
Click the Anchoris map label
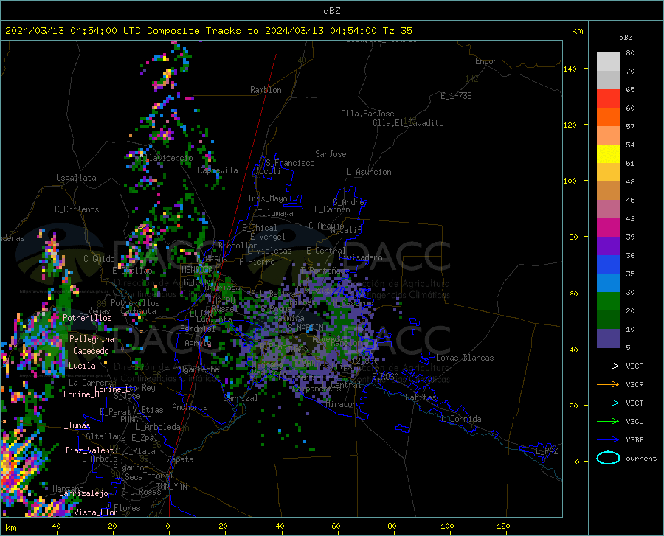tap(190, 407)
